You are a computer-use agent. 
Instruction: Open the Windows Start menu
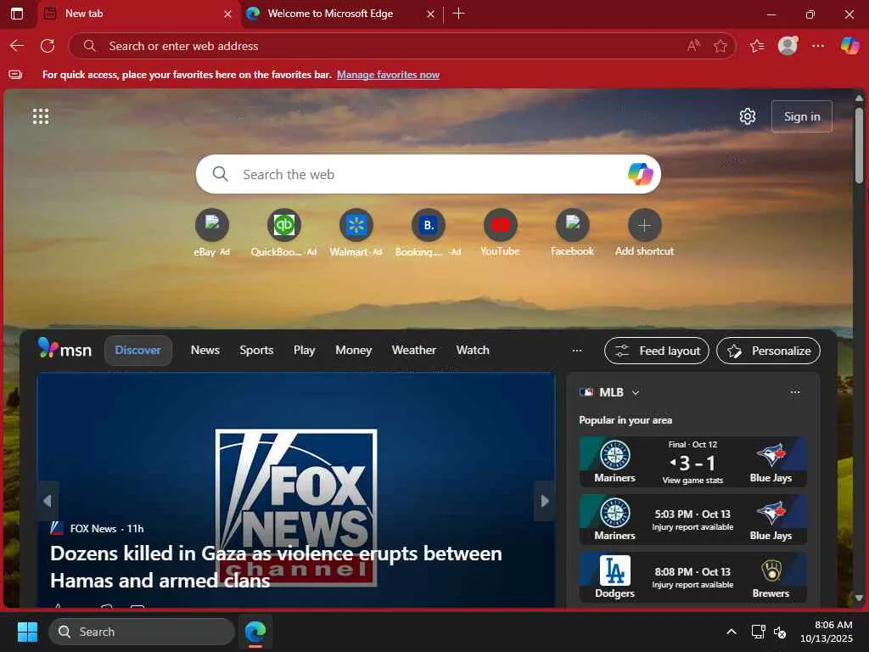(x=27, y=632)
